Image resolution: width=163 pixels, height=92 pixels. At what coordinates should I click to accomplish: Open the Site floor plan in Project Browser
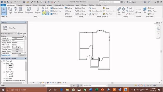click(10, 70)
